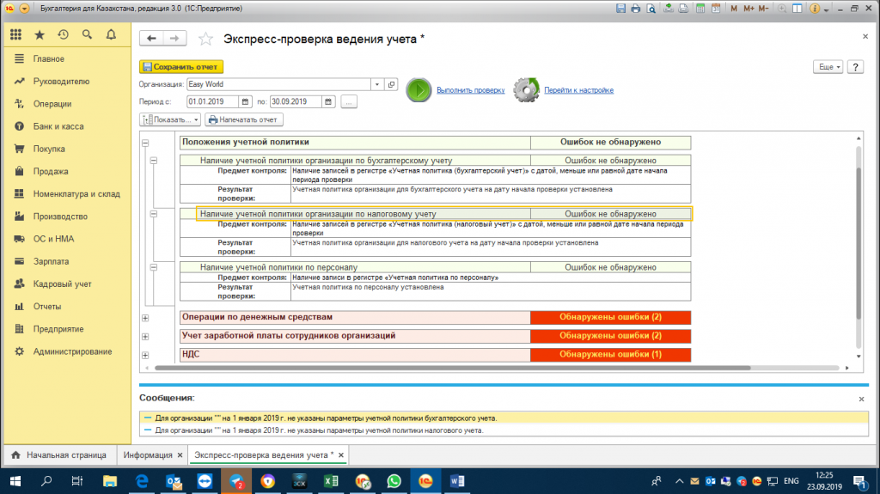Click Выполнить проверку link

coord(470,90)
